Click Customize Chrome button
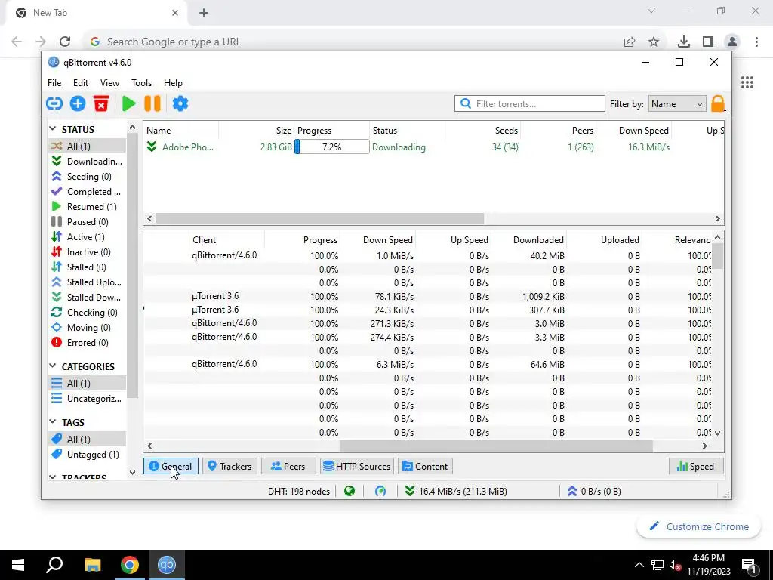The height and width of the screenshot is (580, 773). (x=698, y=526)
